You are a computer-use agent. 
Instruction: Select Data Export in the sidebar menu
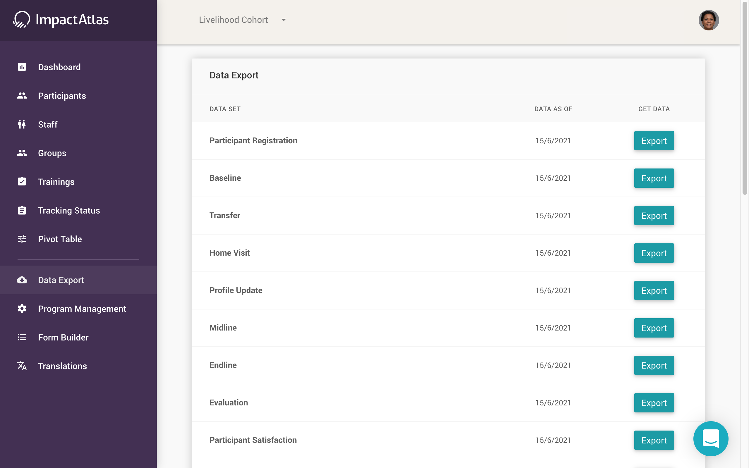(x=61, y=280)
